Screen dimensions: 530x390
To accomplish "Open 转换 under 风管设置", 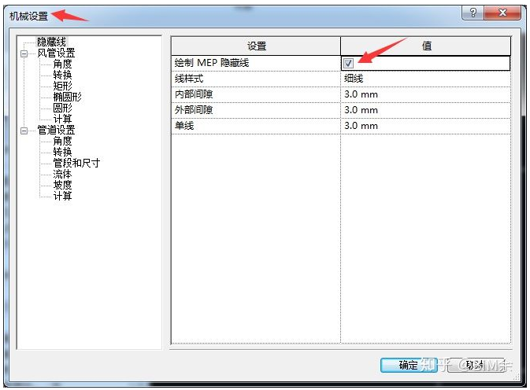I will point(63,75).
